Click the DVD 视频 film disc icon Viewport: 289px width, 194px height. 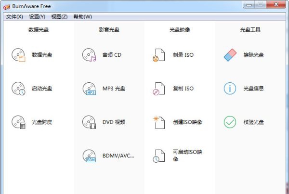tap(89, 122)
